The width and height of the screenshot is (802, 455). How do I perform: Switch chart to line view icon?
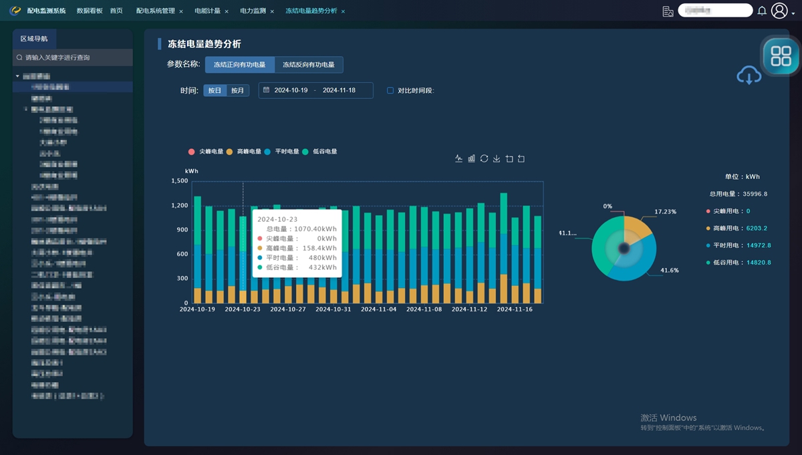click(x=458, y=158)
